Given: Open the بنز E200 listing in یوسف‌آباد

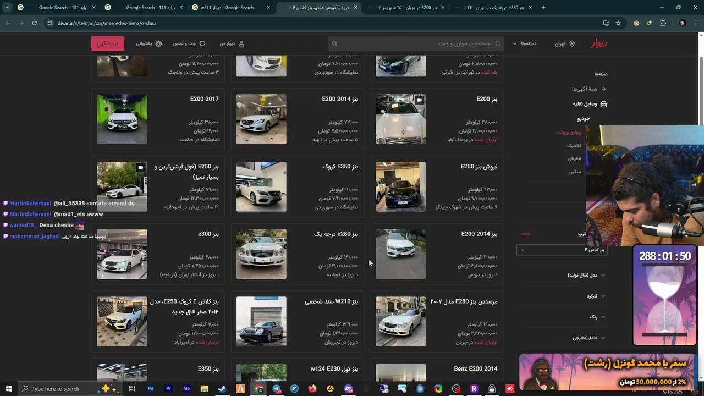Looking at the screenshot, I should click(436, 119).
